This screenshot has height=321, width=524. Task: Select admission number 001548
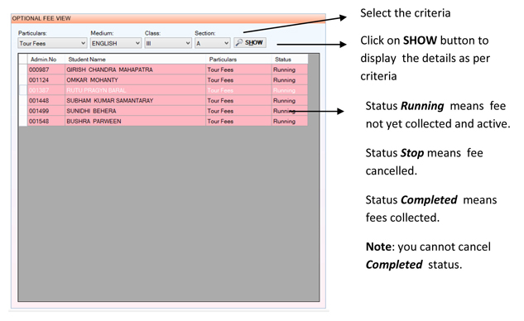point(46,122)
